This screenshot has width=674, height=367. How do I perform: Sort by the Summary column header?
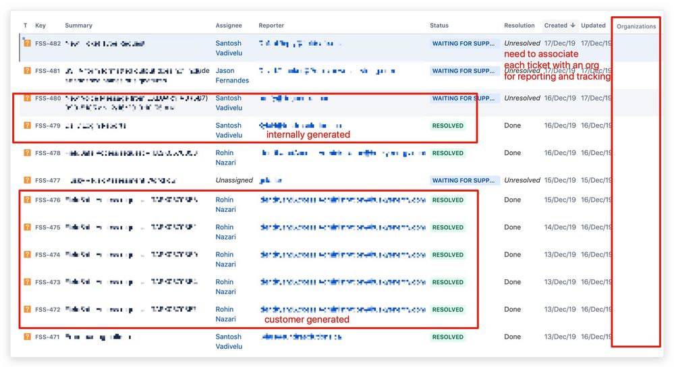click(x=79, y=26)
